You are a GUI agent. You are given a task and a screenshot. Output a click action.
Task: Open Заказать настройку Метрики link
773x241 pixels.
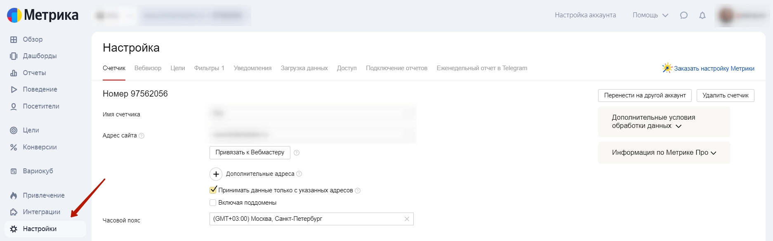714,69
